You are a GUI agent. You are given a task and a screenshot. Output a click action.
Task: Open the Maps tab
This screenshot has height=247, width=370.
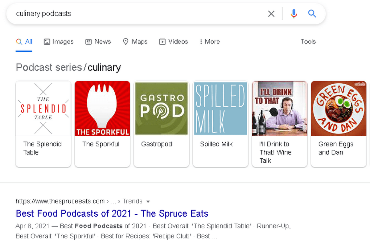(x=135, y=42)
